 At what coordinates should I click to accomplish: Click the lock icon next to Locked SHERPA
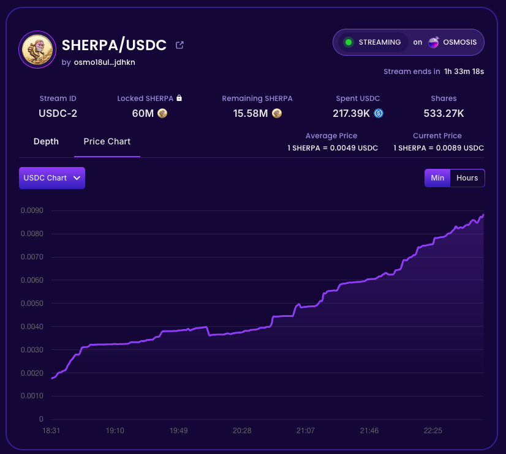click(x=179, y=98)
